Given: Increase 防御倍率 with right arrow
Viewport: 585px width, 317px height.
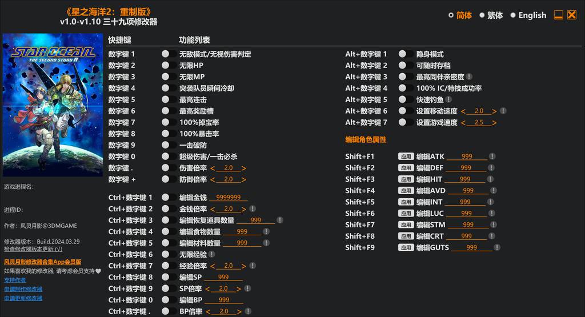Looking at the screenshot, I should point(243,180).
